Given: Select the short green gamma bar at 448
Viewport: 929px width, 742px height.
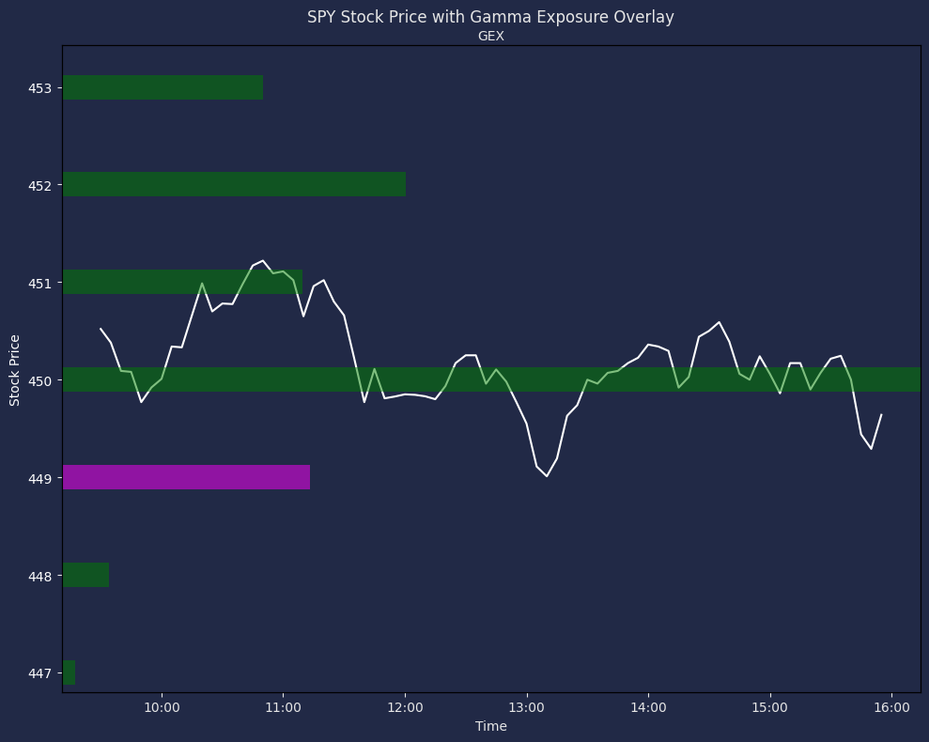Looking at the screenshot, I should coord(85,575).
